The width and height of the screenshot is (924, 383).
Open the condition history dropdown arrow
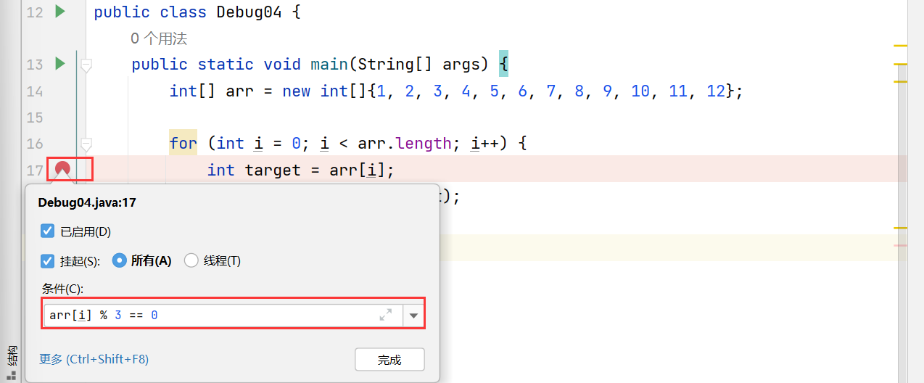pyautogui.click(x=413, y=316)
